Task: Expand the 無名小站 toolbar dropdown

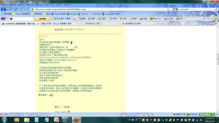Action: pos(162,19)
